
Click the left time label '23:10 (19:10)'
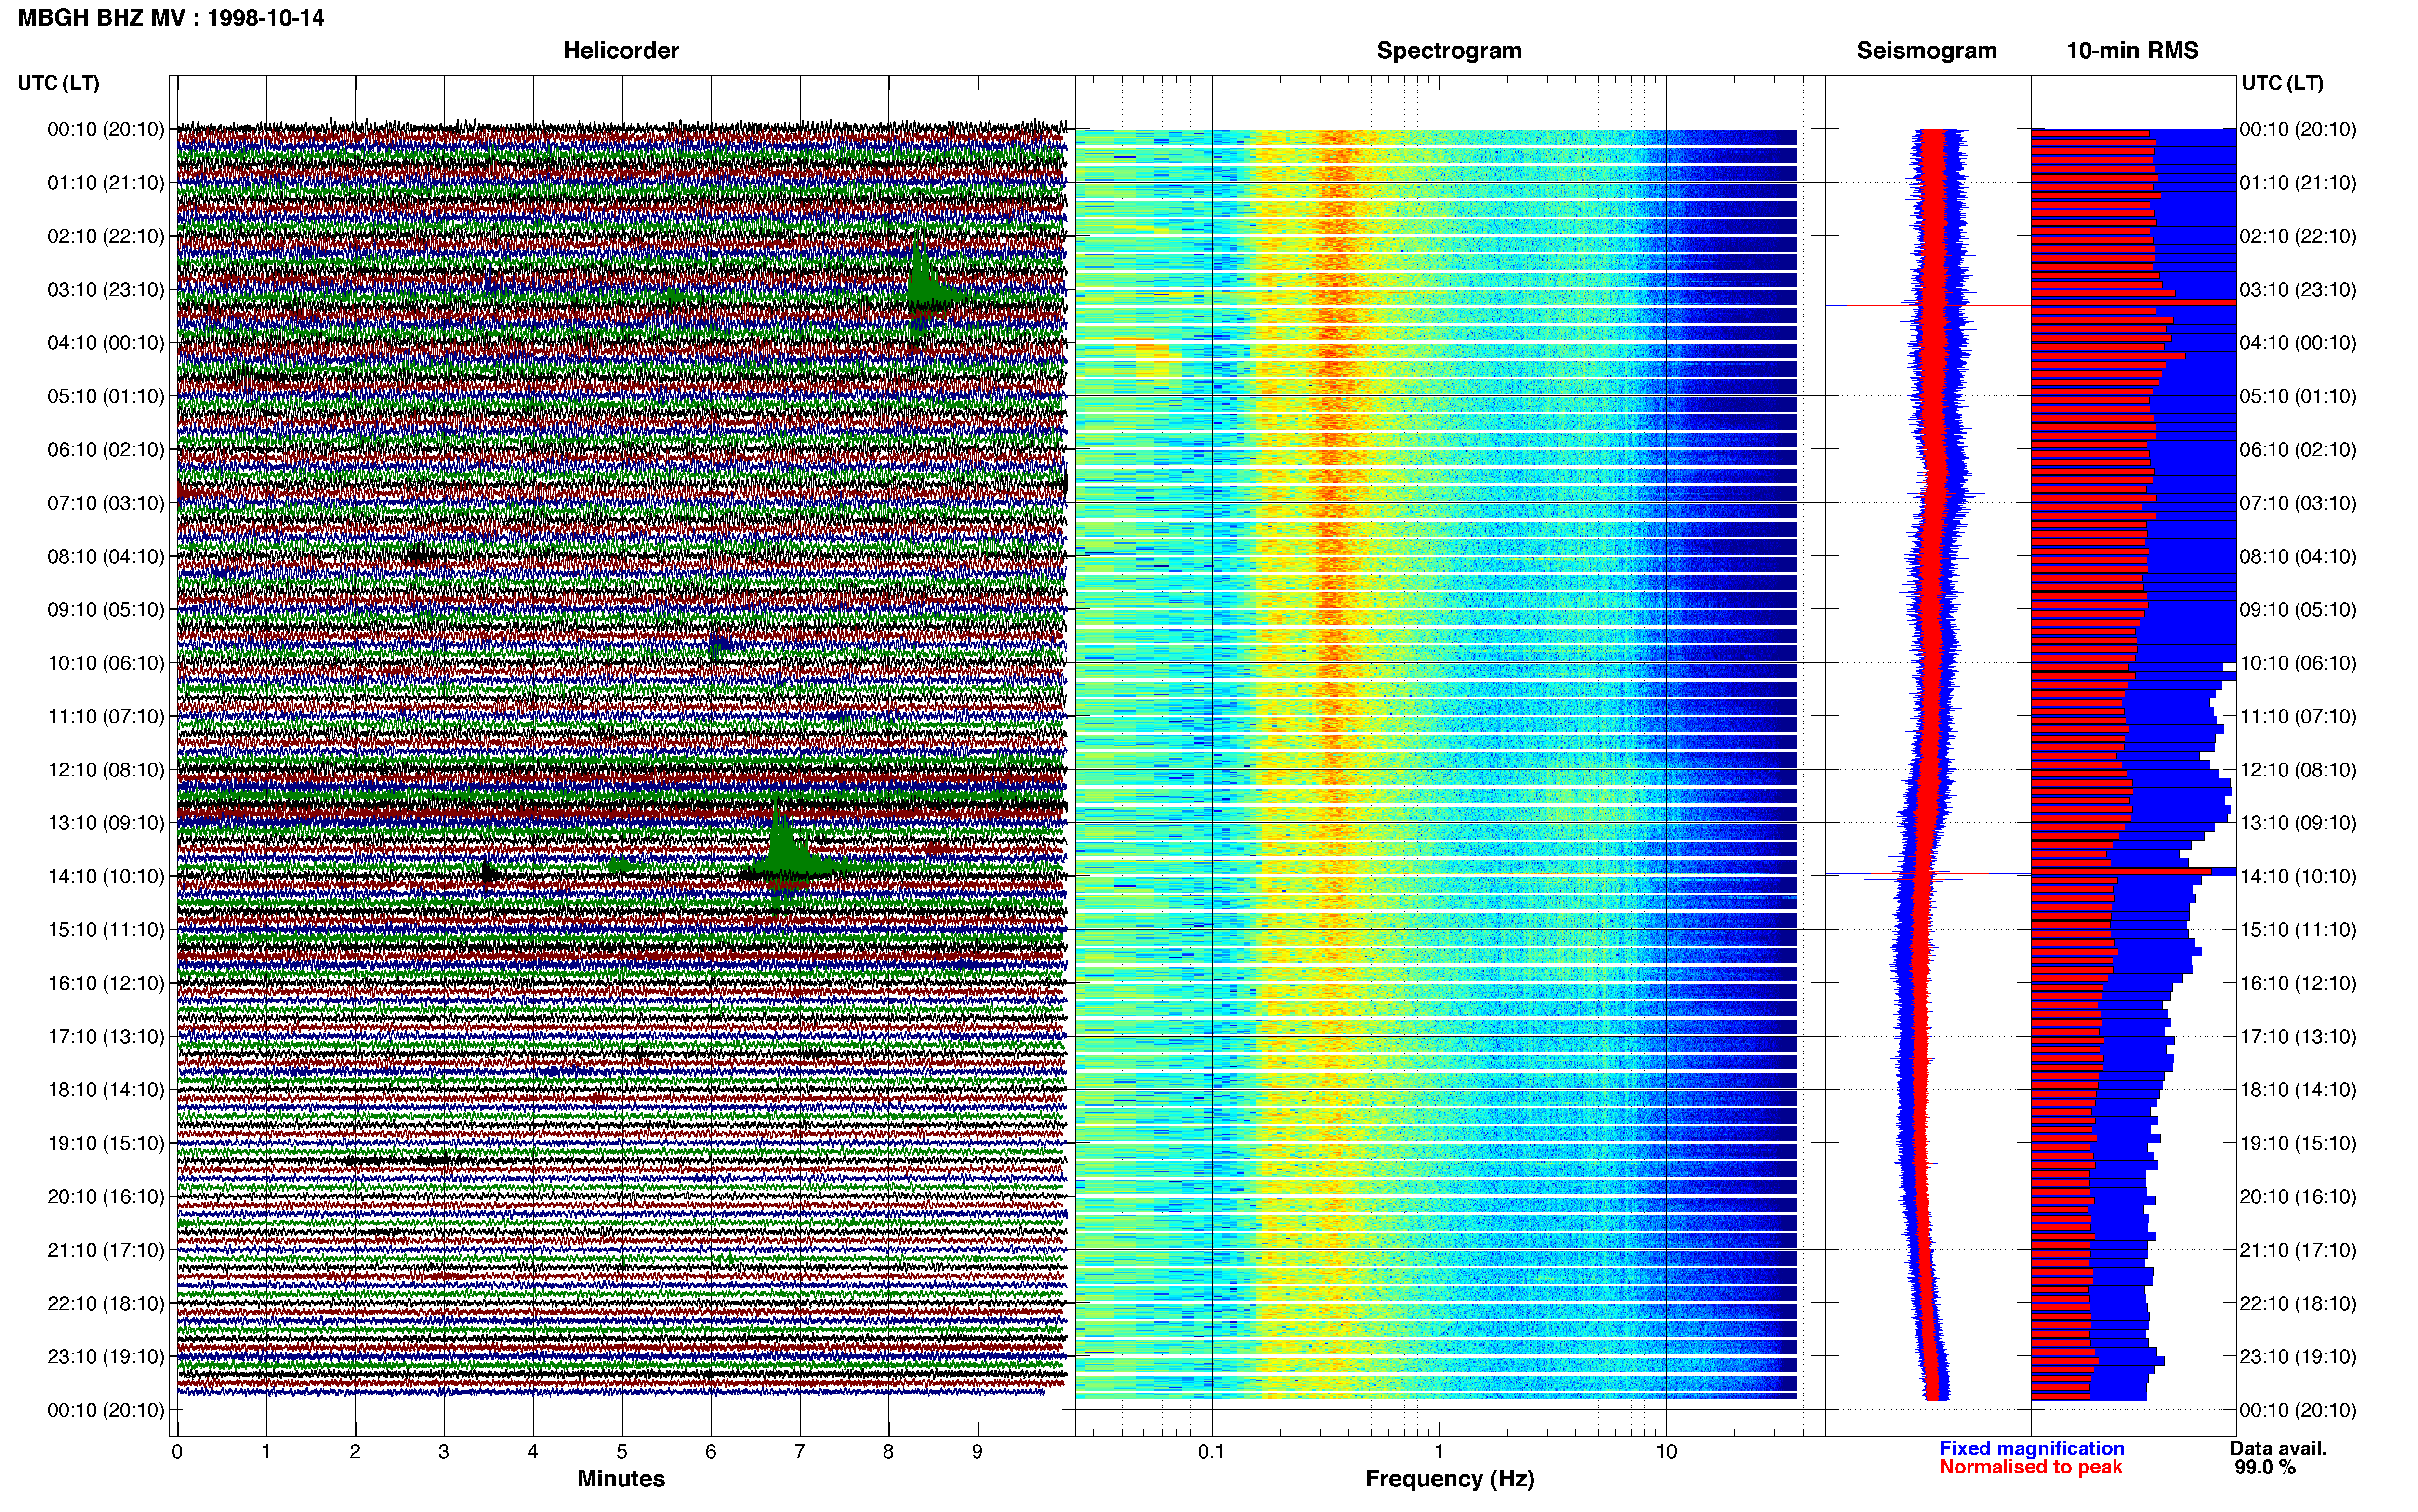coord(106,1357)
